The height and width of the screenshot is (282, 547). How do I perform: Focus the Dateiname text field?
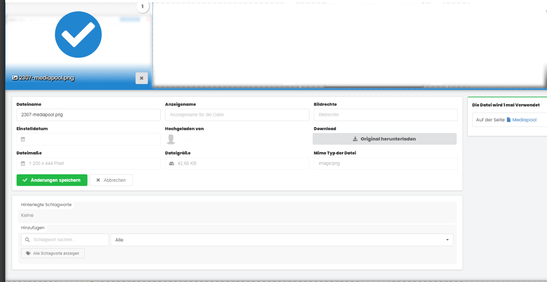pos(88,115)
